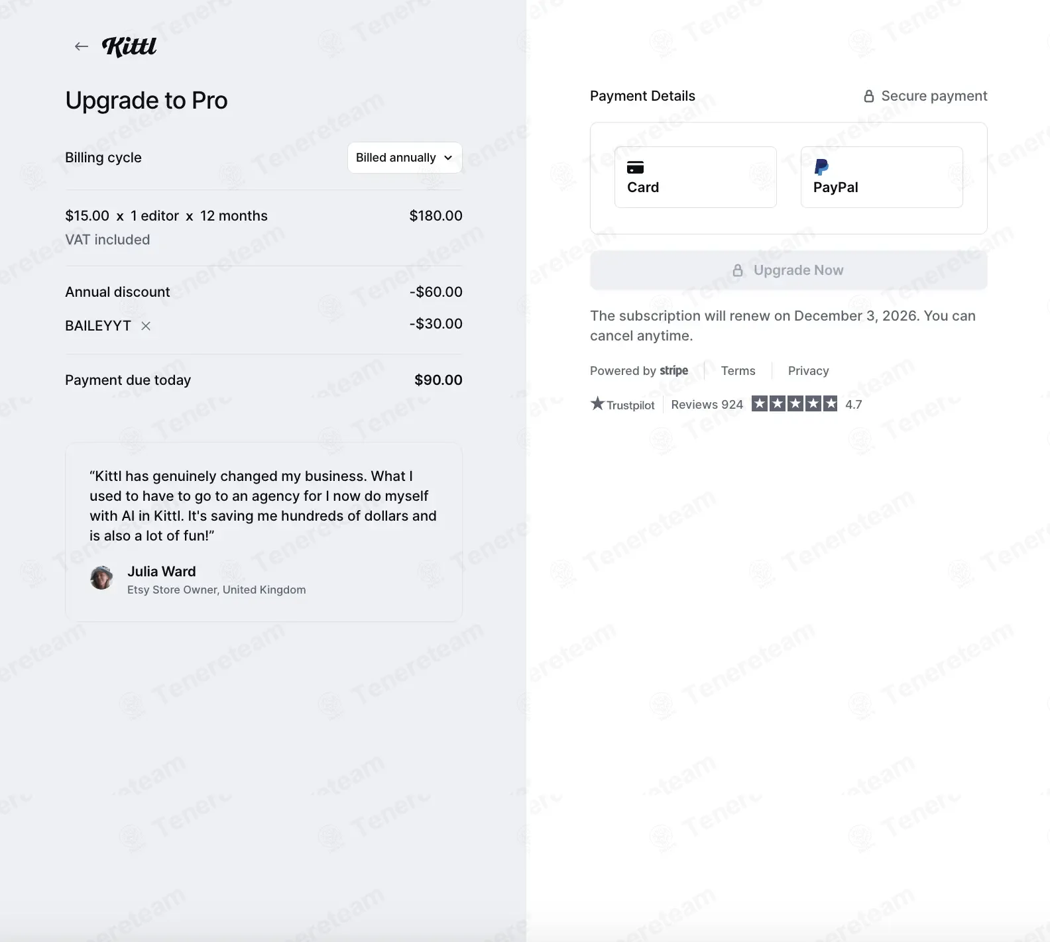The width and height of the screenshot is (1050, 942).
Task: Click the back arrow beside Kittl logo
Action: (x=82, y=46)
